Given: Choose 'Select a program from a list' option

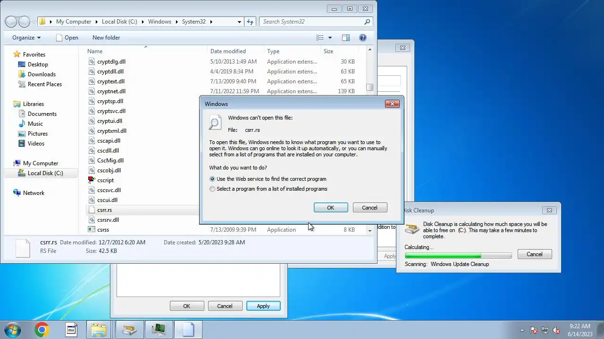Looking at the screenshot, I should click(x=212, y=189).
